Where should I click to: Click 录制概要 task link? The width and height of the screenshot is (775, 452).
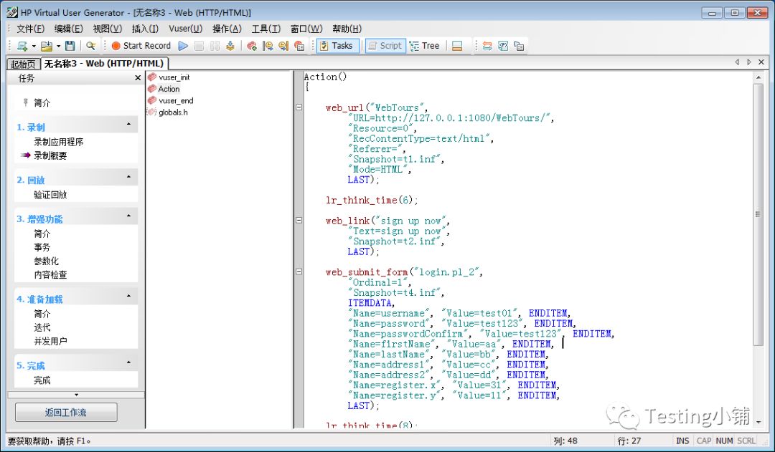click(x=50, y=155)
